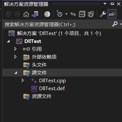Expand the 引用 references node
The image size is (122, 122).
point(15,49)
